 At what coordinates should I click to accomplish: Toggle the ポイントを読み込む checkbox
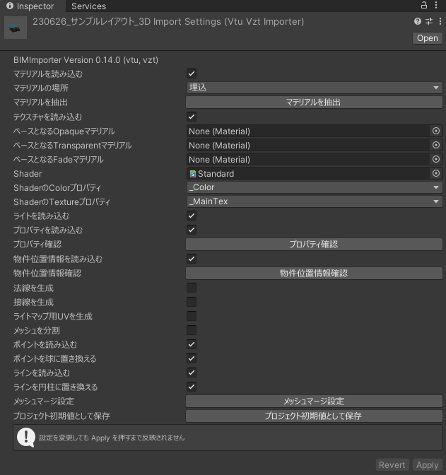pyautogui.click(x=192, y=344)
